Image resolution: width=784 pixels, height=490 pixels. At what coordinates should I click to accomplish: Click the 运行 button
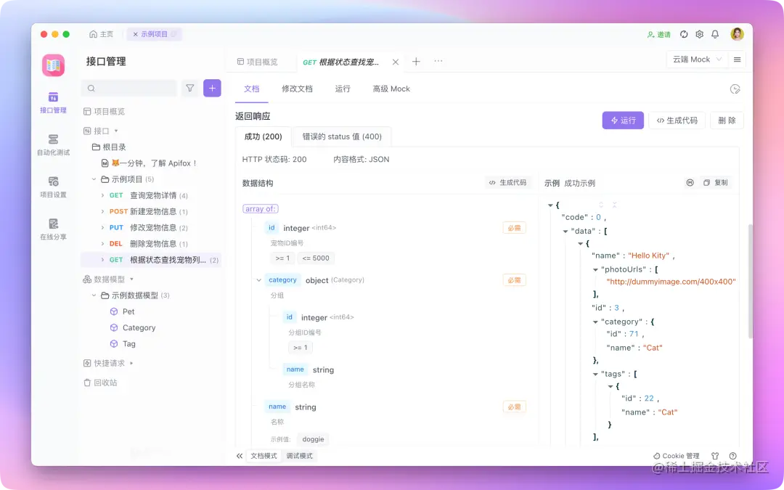(x=623, y=121)
